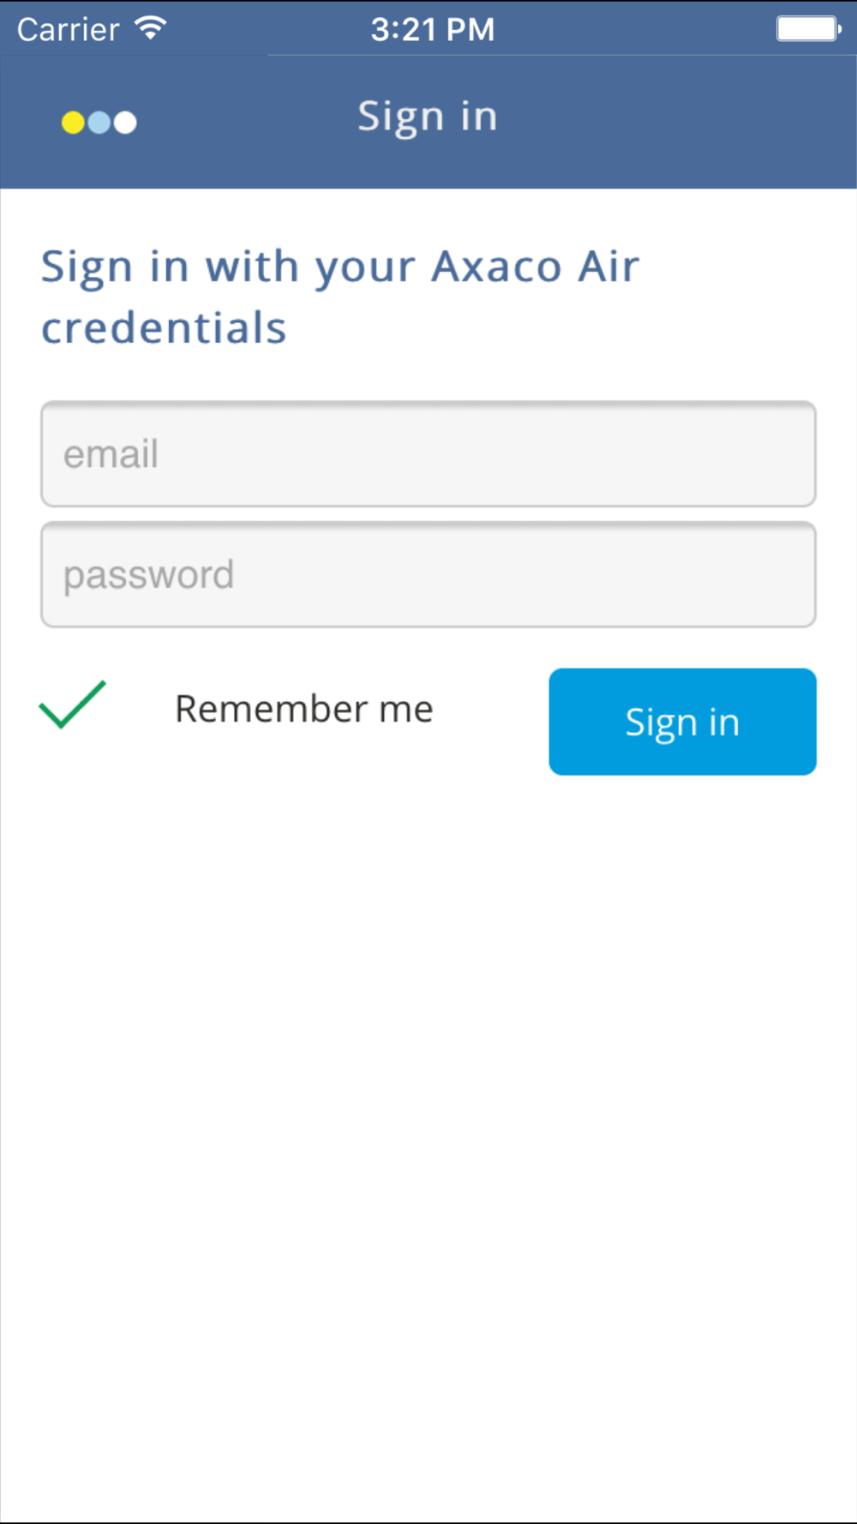Tap the yellow dot in the logo

pyautogui.click(x=73, y=123)
